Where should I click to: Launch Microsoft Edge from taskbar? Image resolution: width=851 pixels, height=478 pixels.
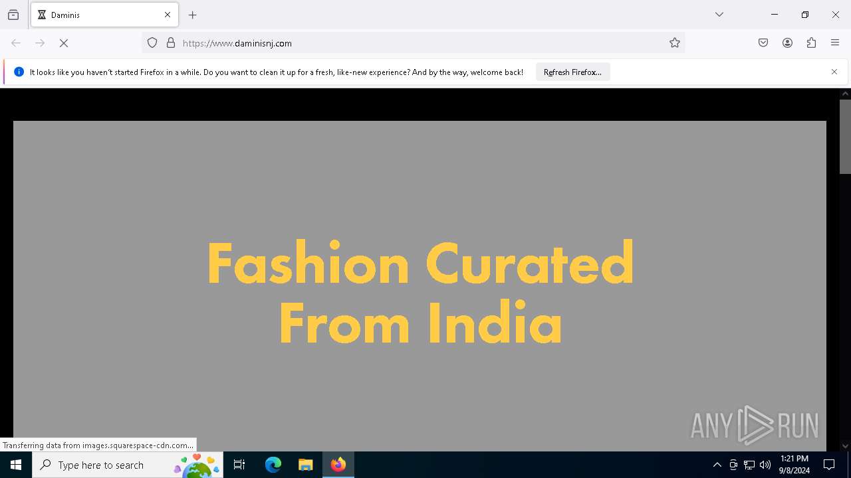(273, 465)
